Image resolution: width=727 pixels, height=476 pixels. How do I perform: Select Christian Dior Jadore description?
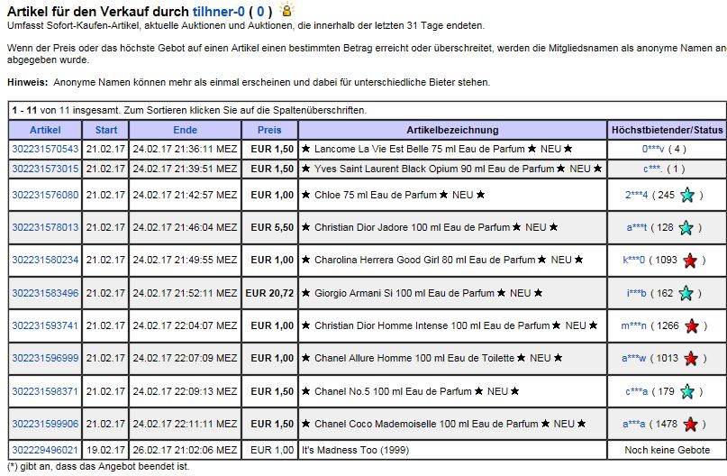[x=430, y=227]
